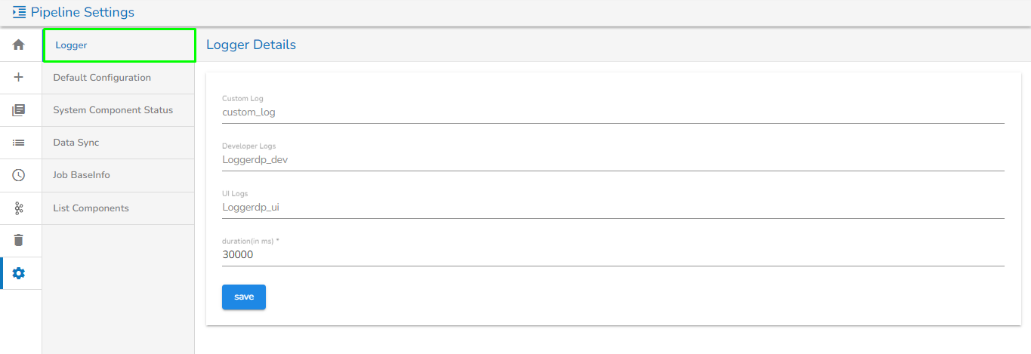The image size is (1031, 354).
Task: Open the library list icon in sidebar
Action: coord(19,110)
